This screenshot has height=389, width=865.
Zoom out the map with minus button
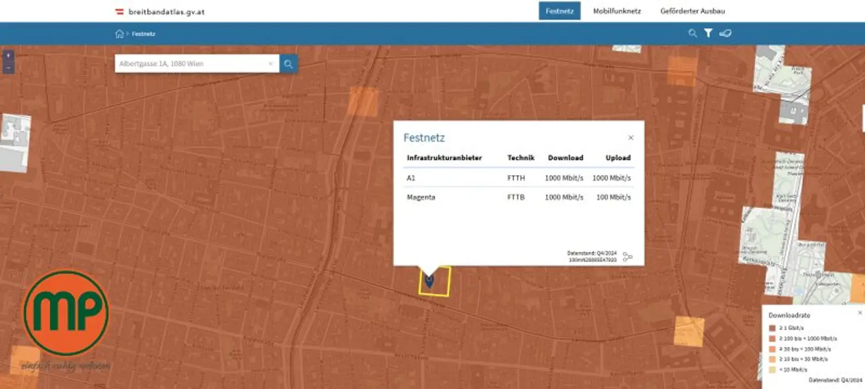8,68
